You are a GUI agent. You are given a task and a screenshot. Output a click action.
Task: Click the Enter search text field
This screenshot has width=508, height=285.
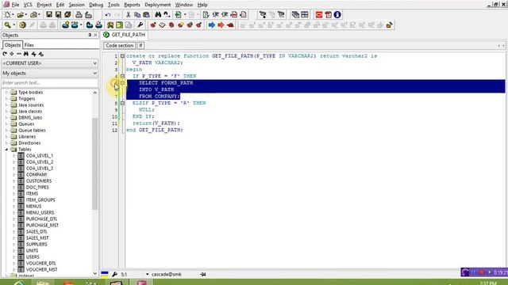pos(49,82)
